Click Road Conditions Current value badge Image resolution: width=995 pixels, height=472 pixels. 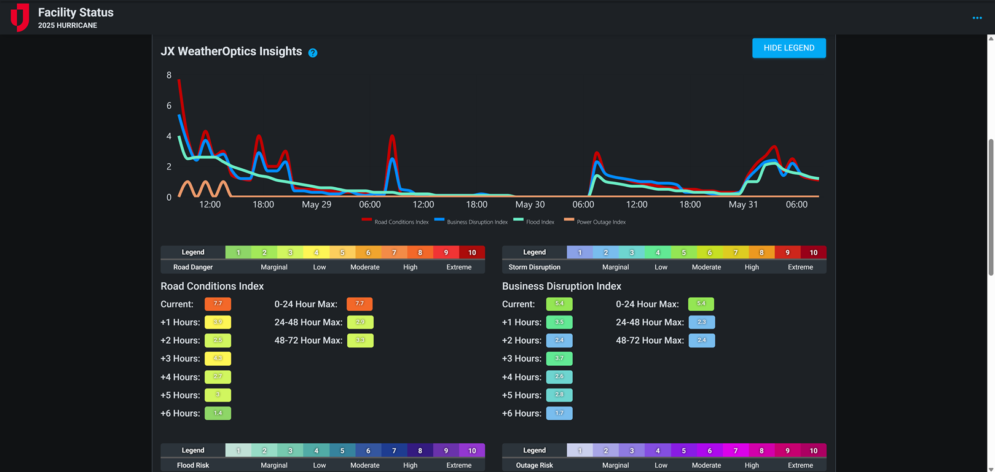click(x=218, y=304)
